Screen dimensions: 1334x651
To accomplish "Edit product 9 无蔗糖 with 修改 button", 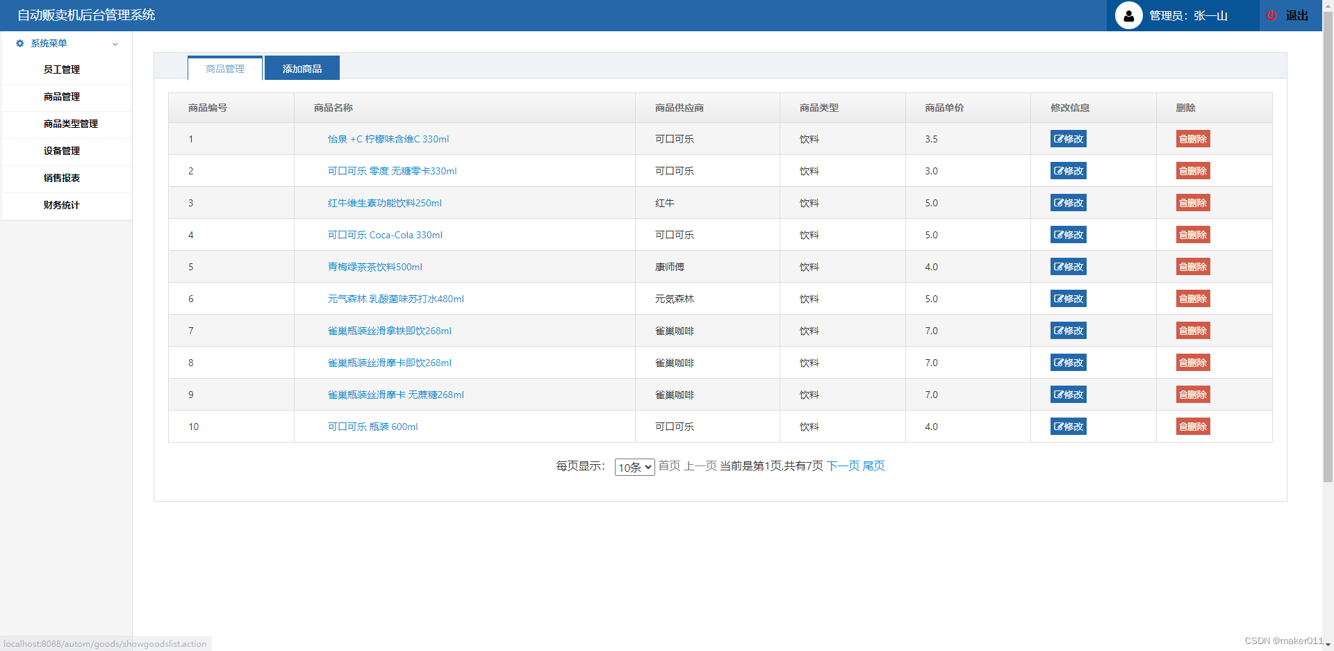I will [1069, 395].
